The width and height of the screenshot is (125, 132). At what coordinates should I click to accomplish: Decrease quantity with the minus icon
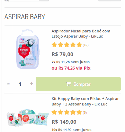click(8, 84)
